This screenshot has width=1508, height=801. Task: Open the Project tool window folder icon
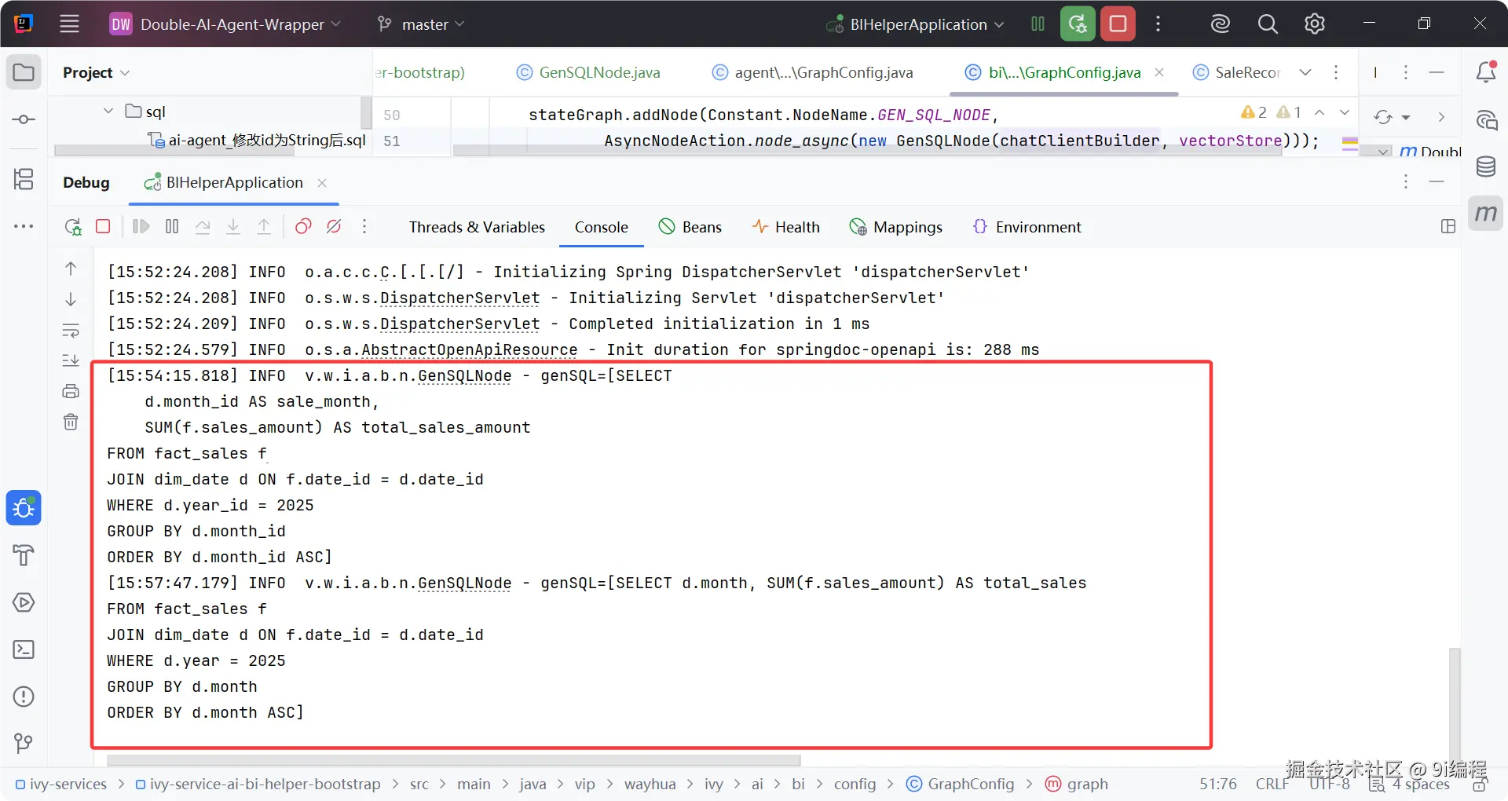tap(24, 72)
